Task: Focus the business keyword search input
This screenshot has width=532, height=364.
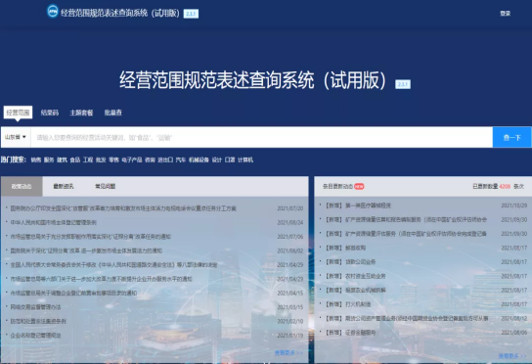Action: [x=261, y=137]
